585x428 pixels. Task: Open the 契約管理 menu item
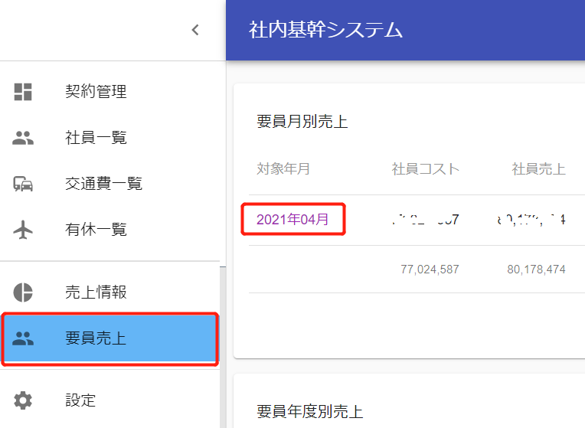(x=96, y=92)
